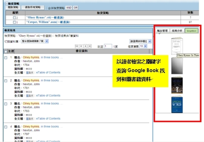This screenshot has width=204, height=142.
Task: Go to the next page icon
Action: point(85,46)
